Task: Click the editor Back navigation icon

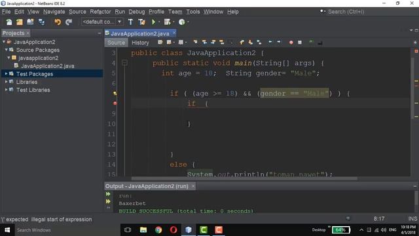Action: point(168,42)
